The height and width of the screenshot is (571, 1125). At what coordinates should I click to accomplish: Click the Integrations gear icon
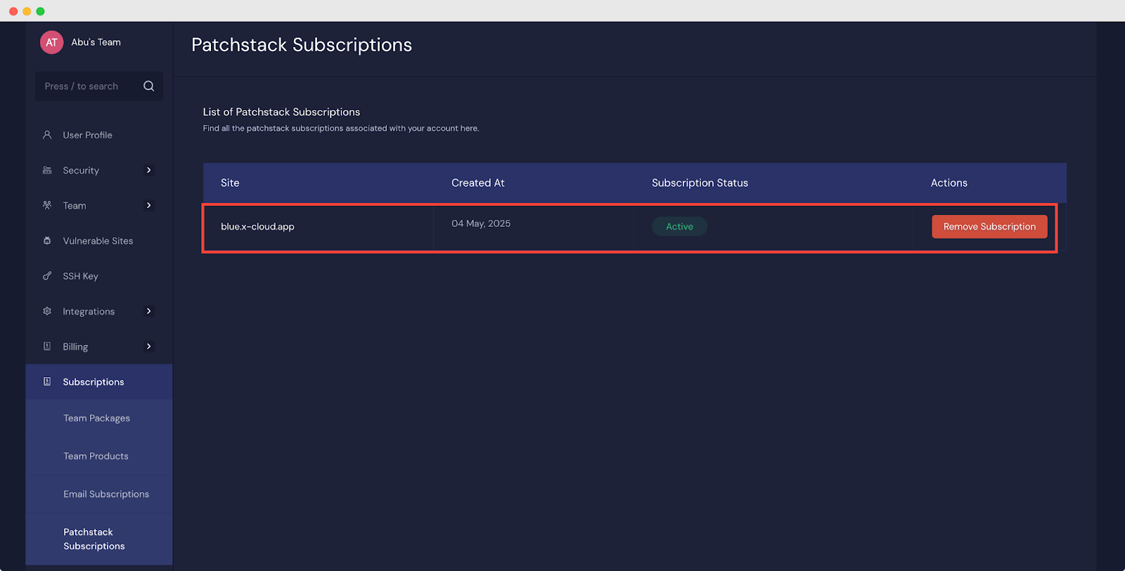coord(46,311)
